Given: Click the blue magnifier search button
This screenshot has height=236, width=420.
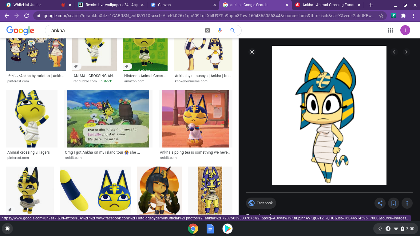Looking at the screenshot, I should [x=232, y=30].
